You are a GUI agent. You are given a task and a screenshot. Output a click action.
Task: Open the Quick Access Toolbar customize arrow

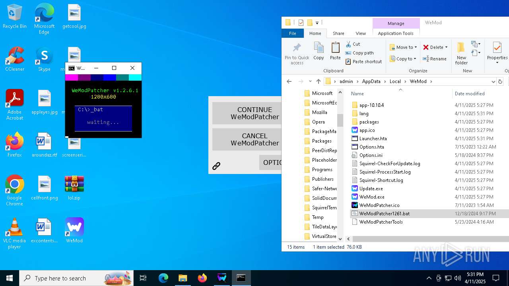(317, 23)
